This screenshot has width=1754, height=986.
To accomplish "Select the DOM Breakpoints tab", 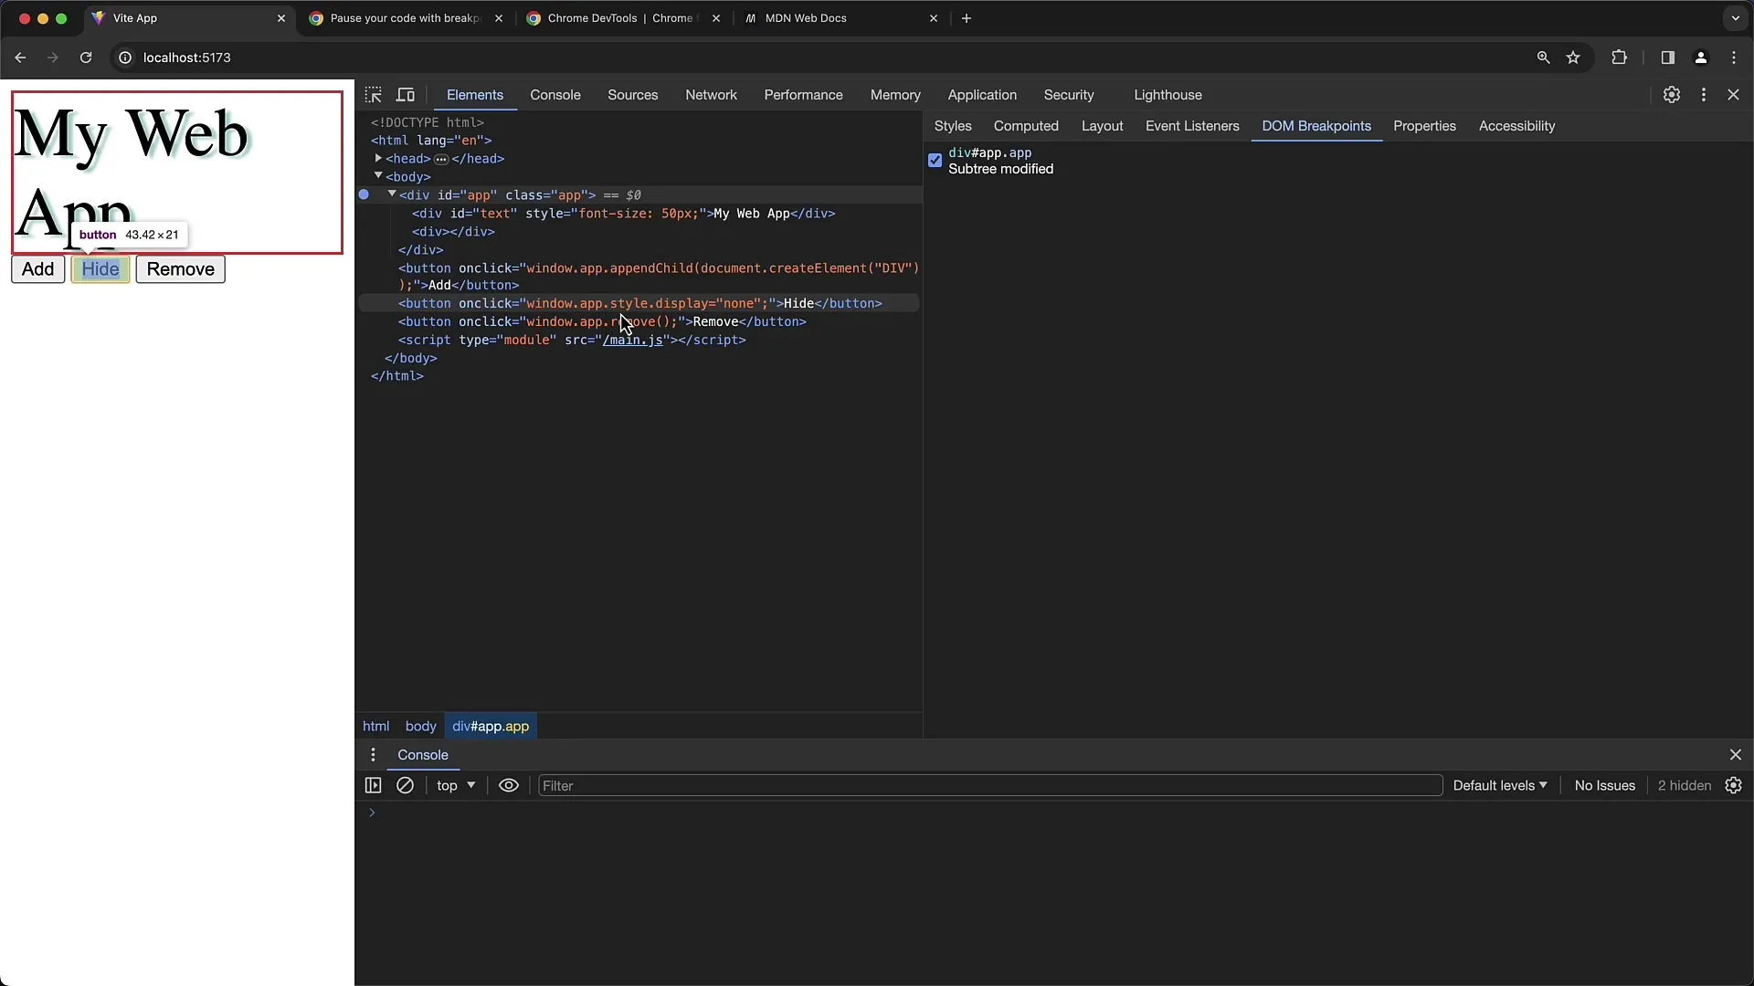I will pos(1316,125).
